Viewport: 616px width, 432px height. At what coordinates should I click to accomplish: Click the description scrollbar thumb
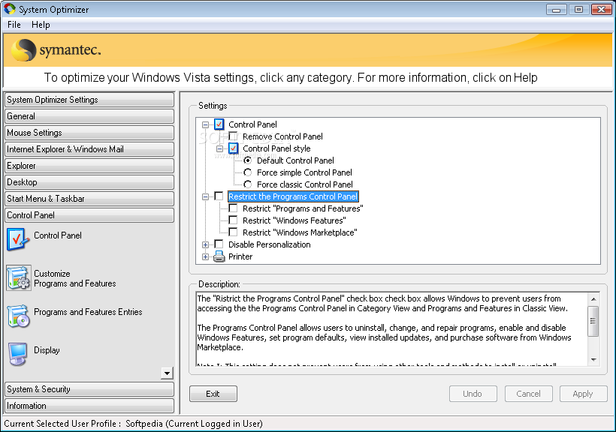click(x=593, y=321)
